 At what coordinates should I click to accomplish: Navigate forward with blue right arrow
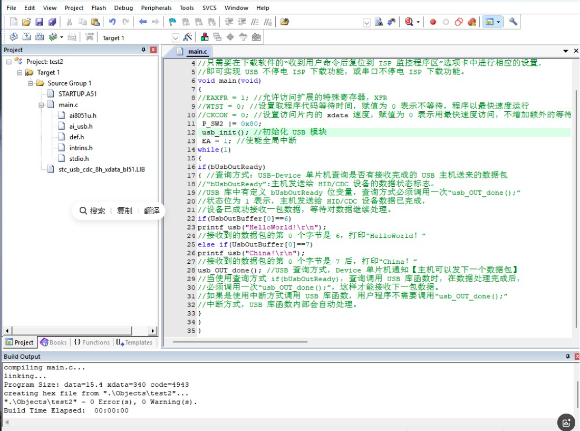156,22
